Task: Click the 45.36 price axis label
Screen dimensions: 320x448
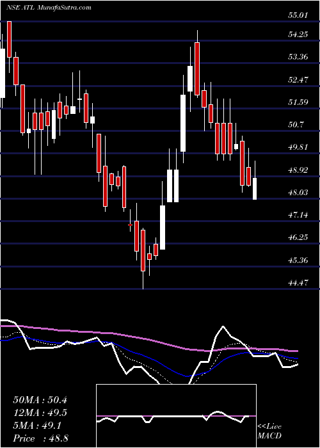Action: (298, 260)
